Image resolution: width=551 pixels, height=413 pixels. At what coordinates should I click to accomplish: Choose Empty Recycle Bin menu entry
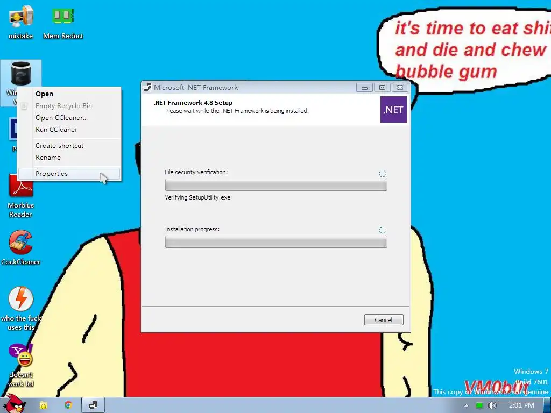coord(69,106)
